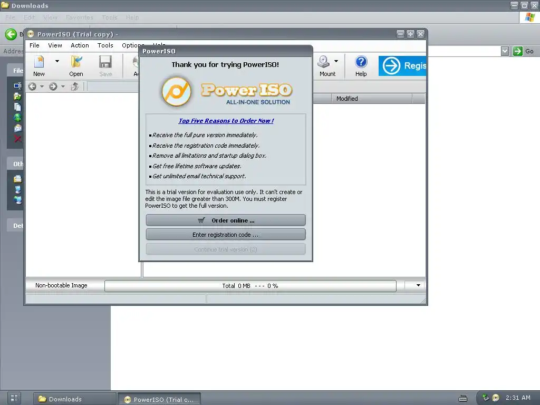Open the File menu in PowerISO
The image size is (540, 405).
(34, 45)
